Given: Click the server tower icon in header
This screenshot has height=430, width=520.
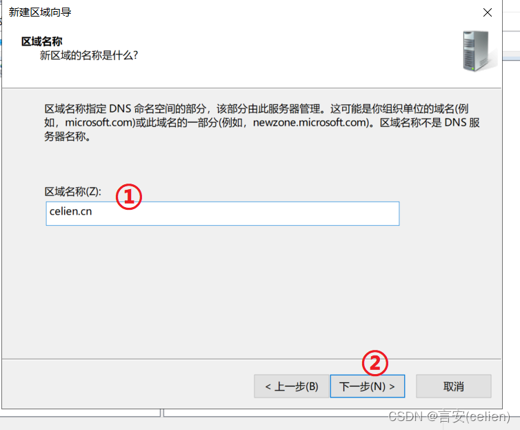Looking at the screenshot, I should 479,51.
